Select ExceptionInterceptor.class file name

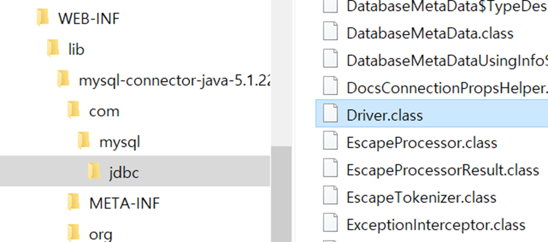[x=436, y=224]
